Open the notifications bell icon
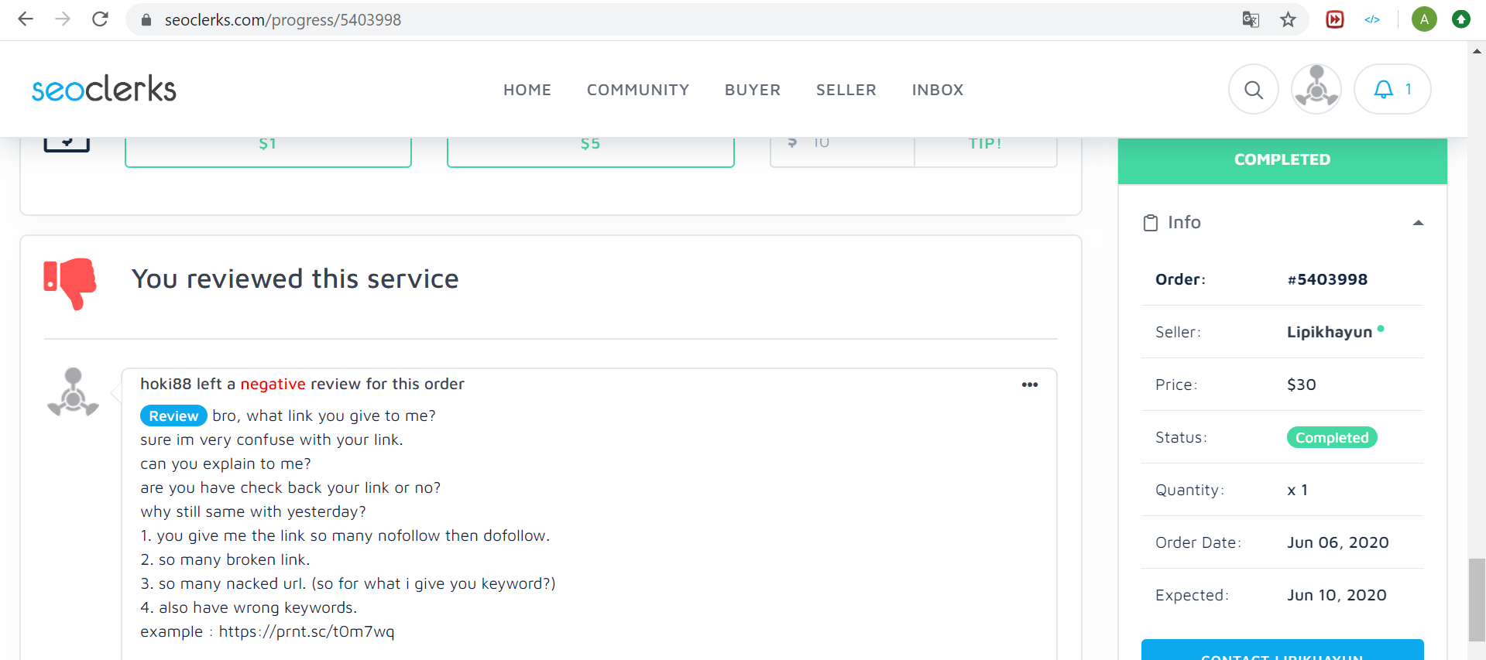1486x660 pixels. (x=1383, y=90)
